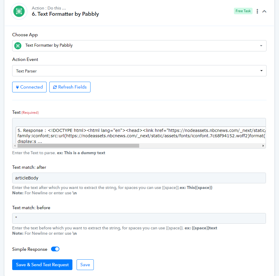Open the Action Event Text Parser dropdown
279x276 pixels.
(x=139, y=71)
